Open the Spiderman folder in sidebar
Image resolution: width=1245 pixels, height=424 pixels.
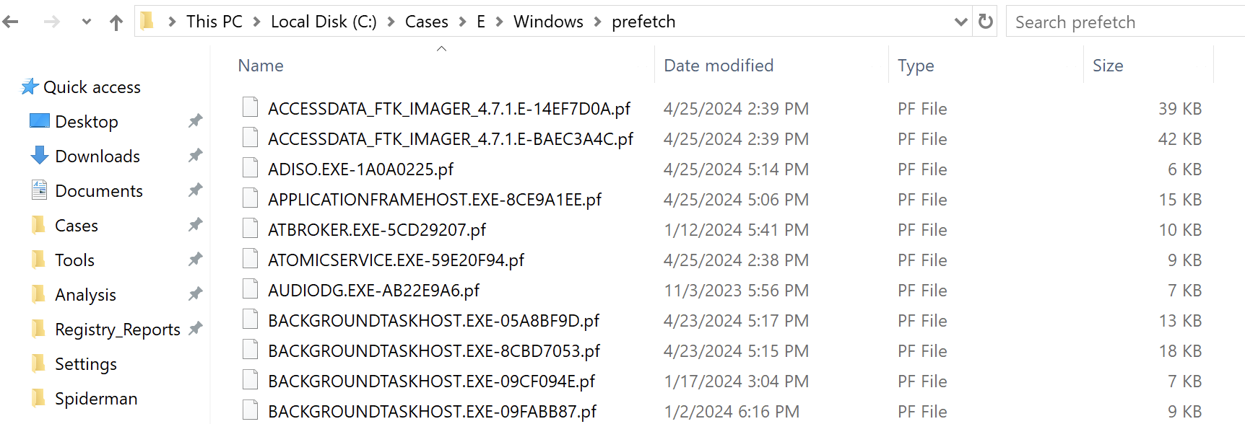pos(96,399)
